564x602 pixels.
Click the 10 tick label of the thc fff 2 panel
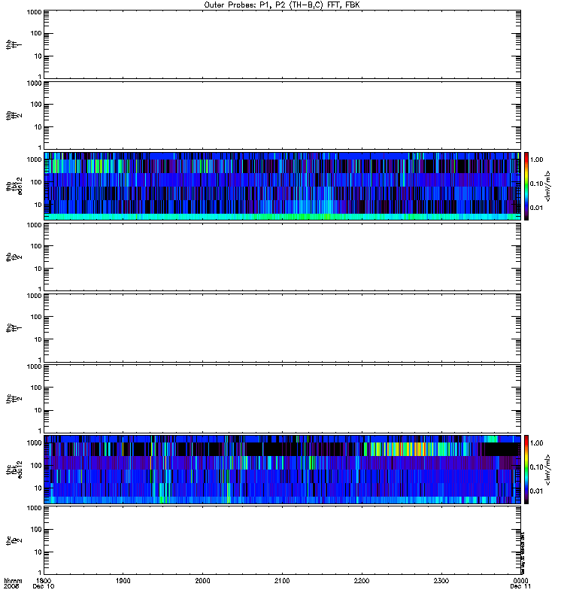tap(38, 410)
